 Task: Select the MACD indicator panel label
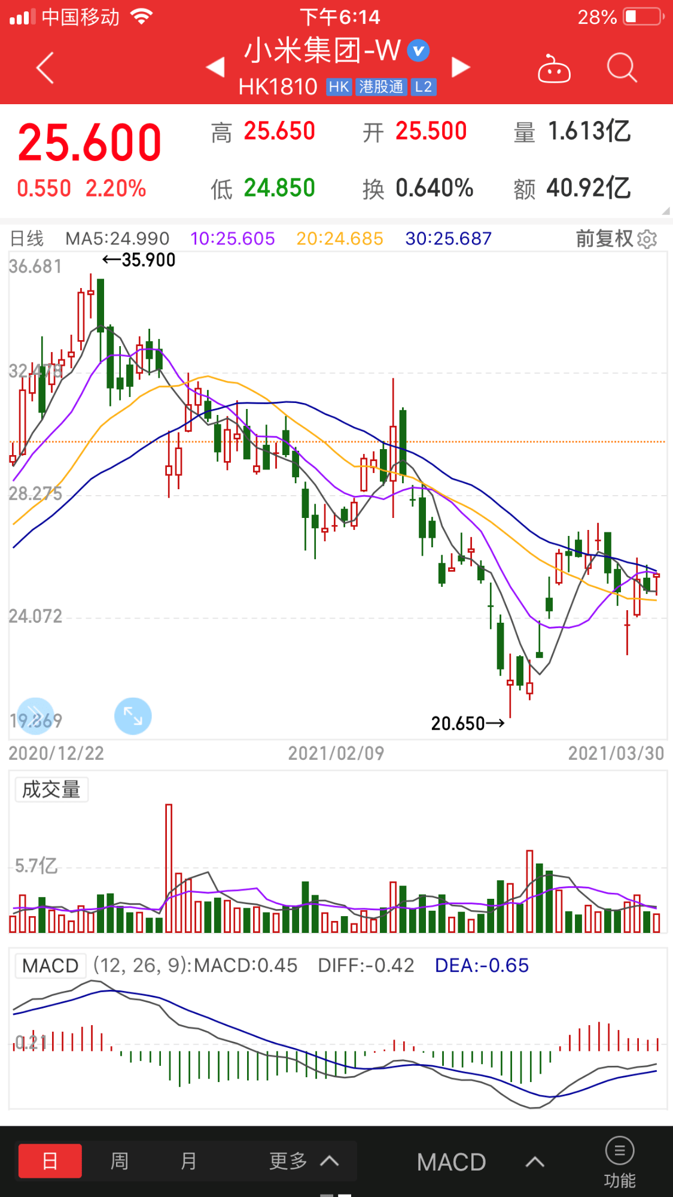tap(50, 965)
